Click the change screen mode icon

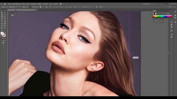(3, 43)
